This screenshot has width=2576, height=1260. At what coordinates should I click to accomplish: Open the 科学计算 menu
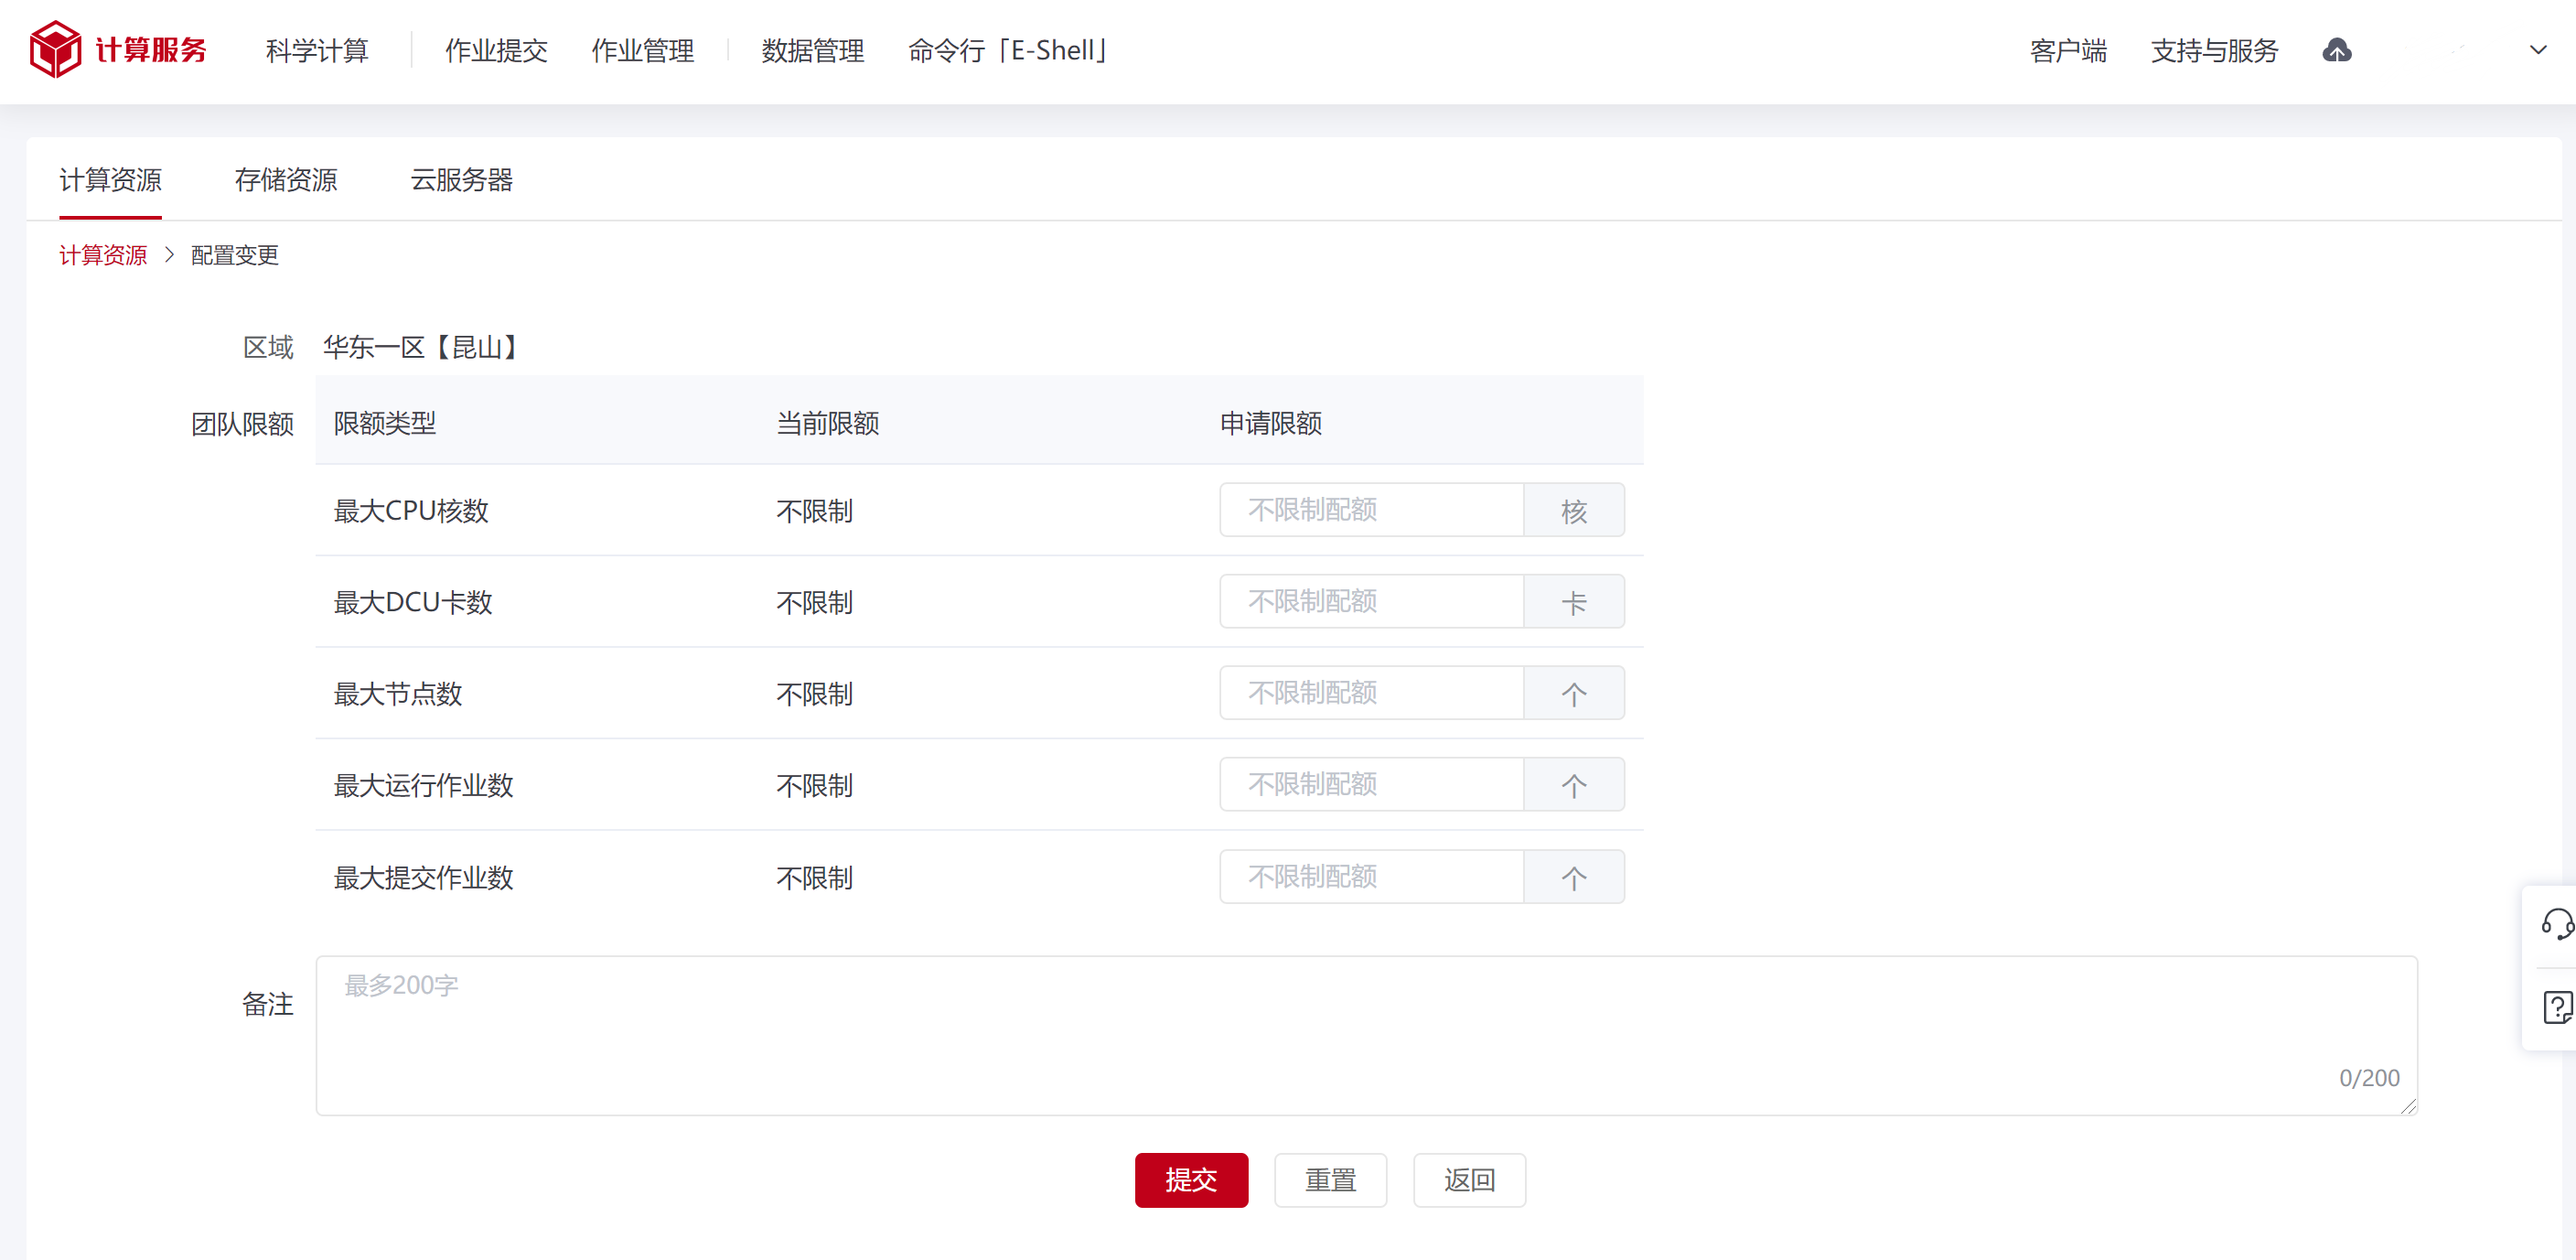click(317, 50)
